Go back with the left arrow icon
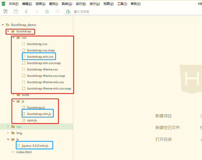This screenshot has width=202, height=160. pyautogui.click(x=26, y=11)
